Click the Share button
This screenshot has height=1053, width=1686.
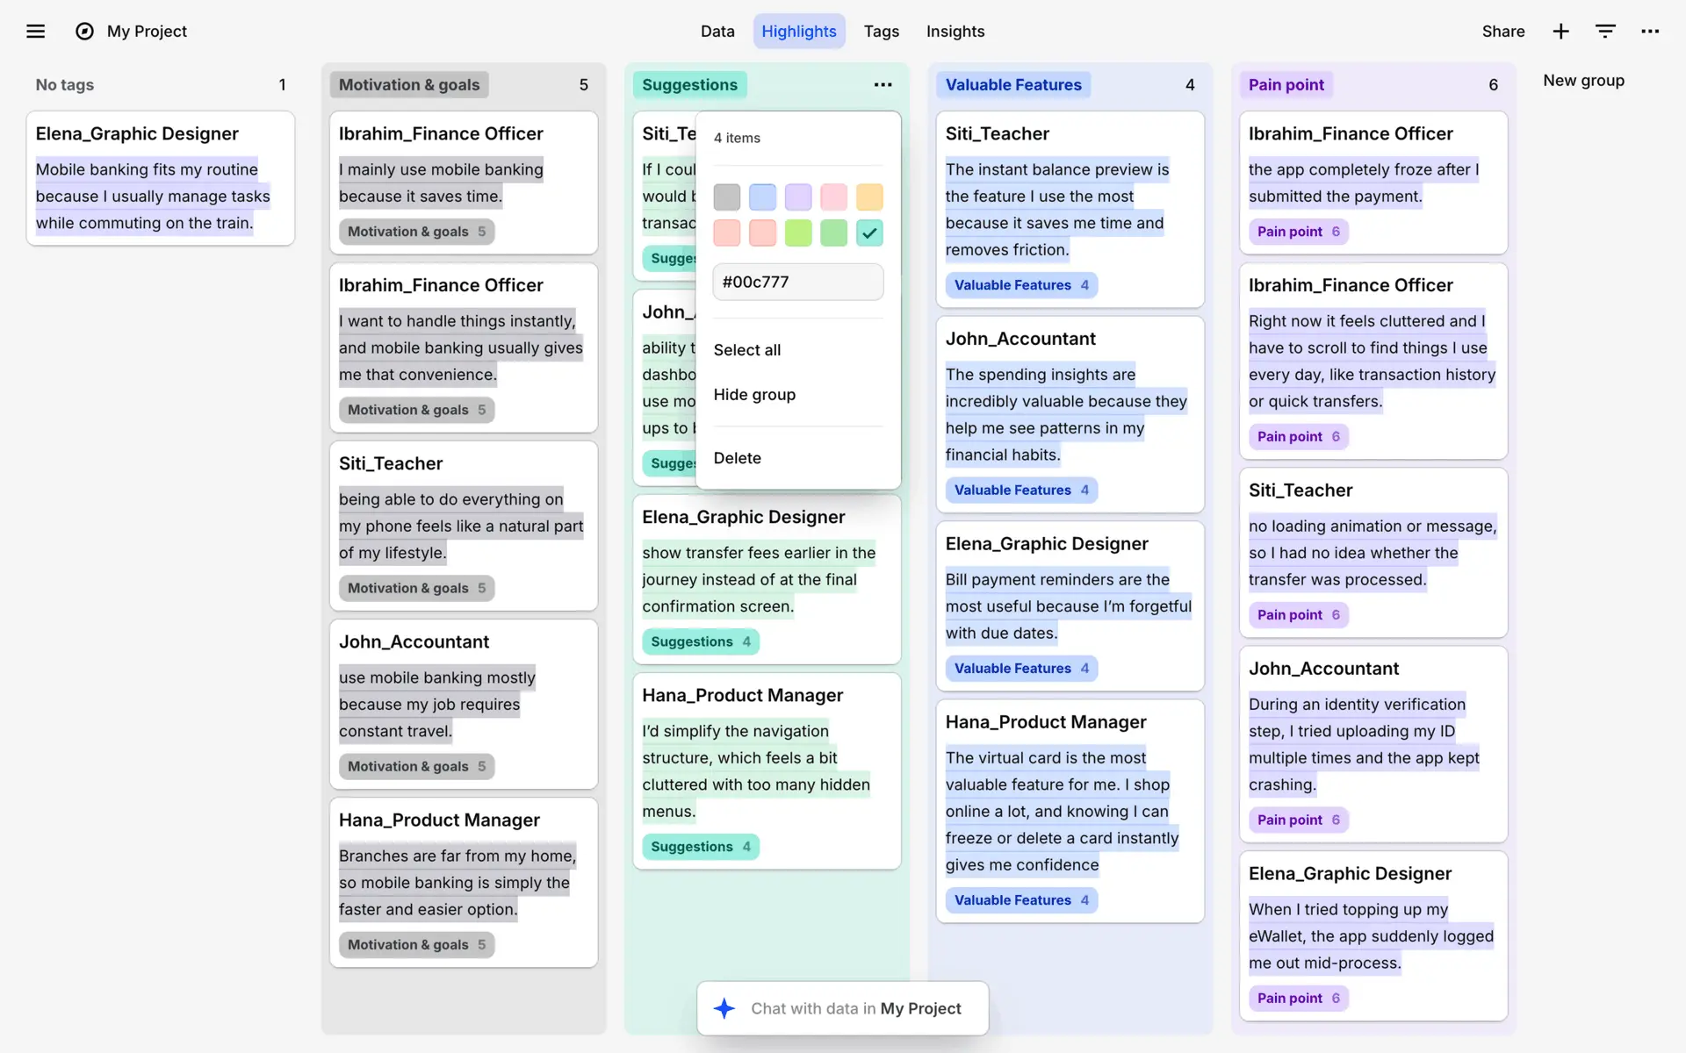coord(1503,32)
